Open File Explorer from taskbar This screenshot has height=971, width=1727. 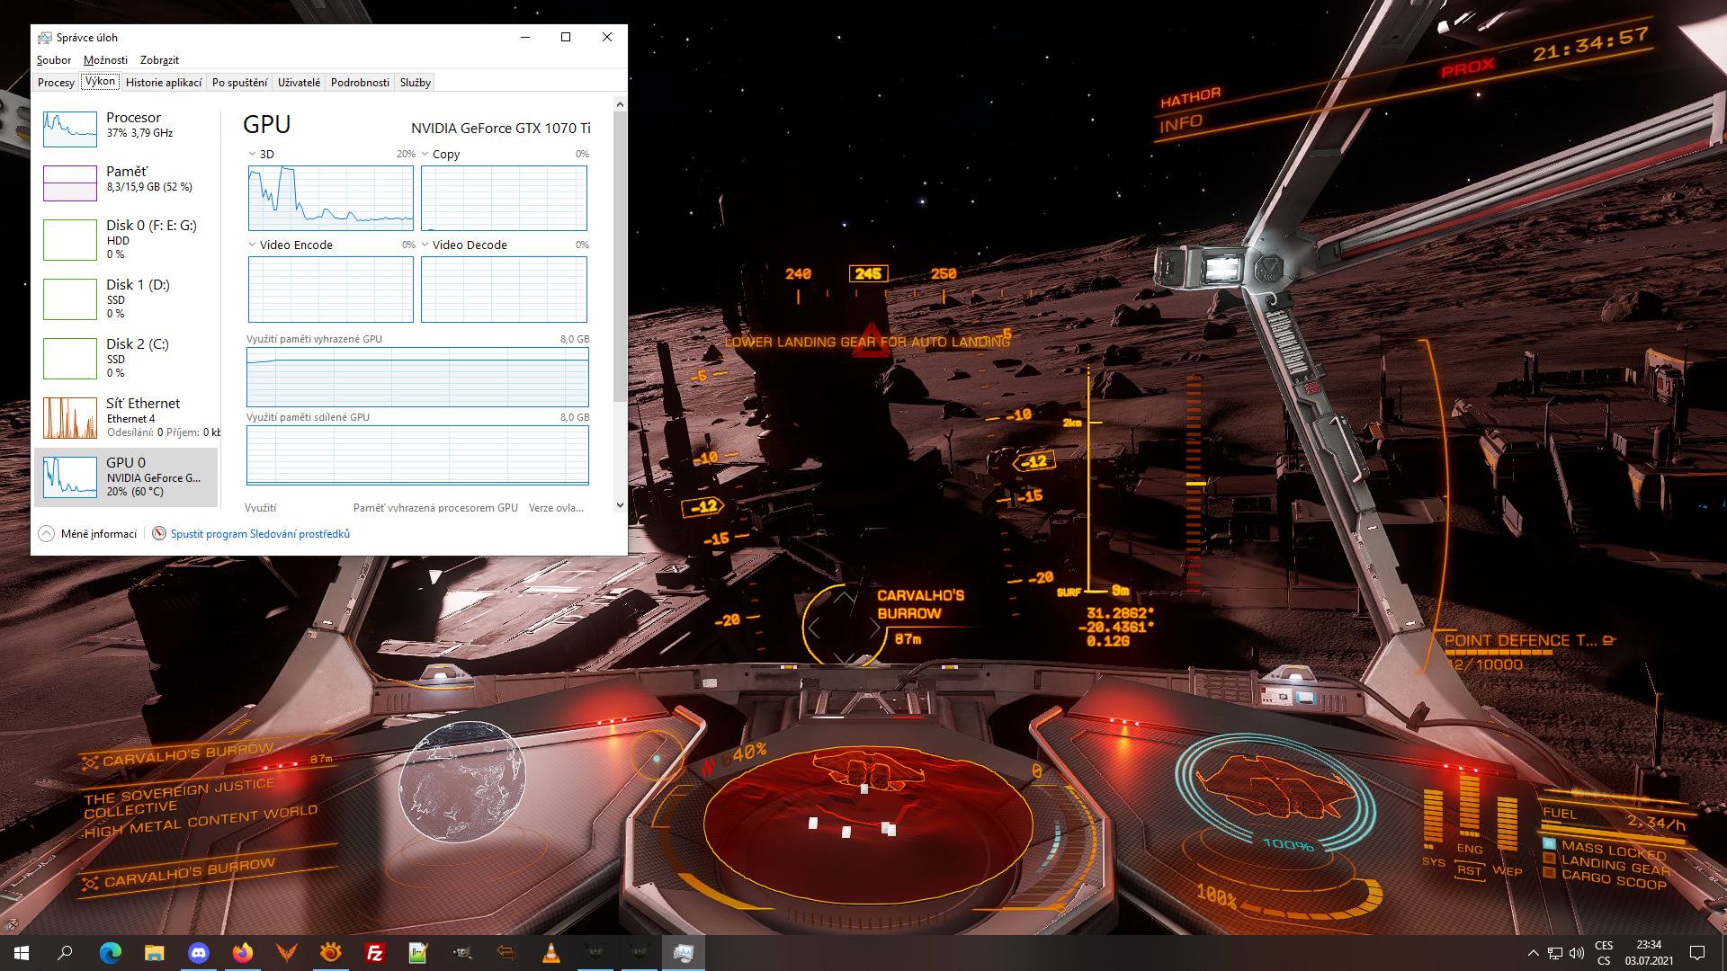point(154,953)
